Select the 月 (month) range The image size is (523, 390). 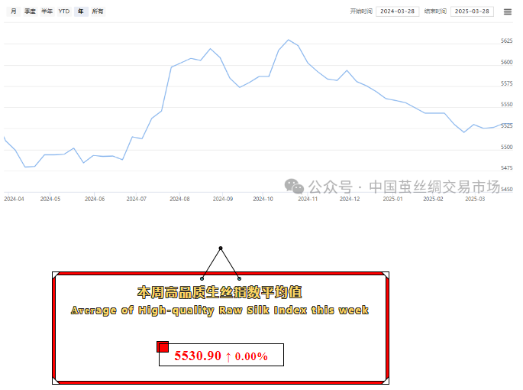point(14,11)
